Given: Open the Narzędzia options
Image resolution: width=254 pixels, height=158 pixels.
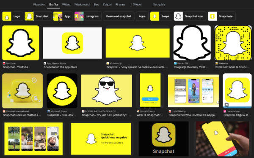Looking at the screenshot, I should [x=159, y=5].
